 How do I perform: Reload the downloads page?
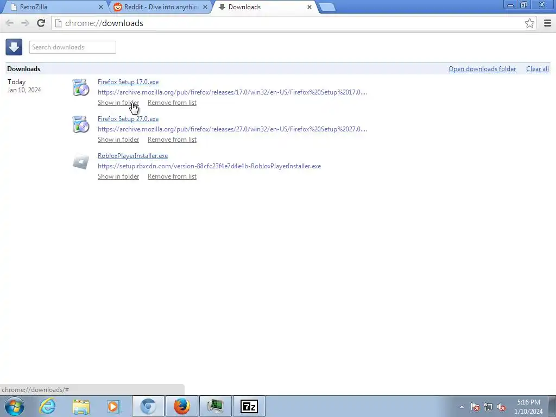[41, 23]
